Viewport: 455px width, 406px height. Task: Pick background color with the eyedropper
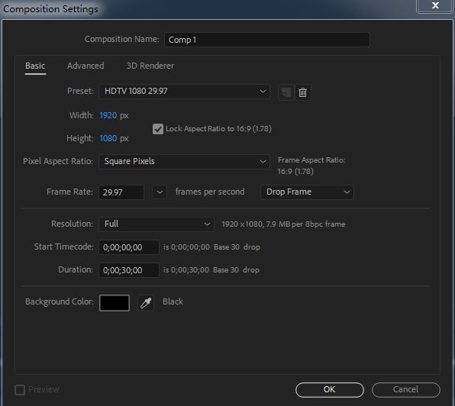[146, 303]
